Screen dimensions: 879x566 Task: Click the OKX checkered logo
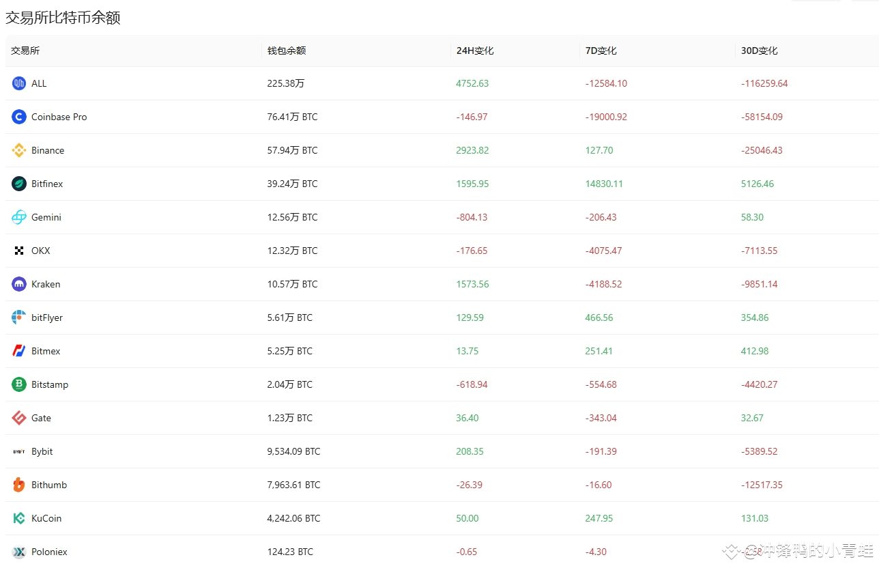19,251
